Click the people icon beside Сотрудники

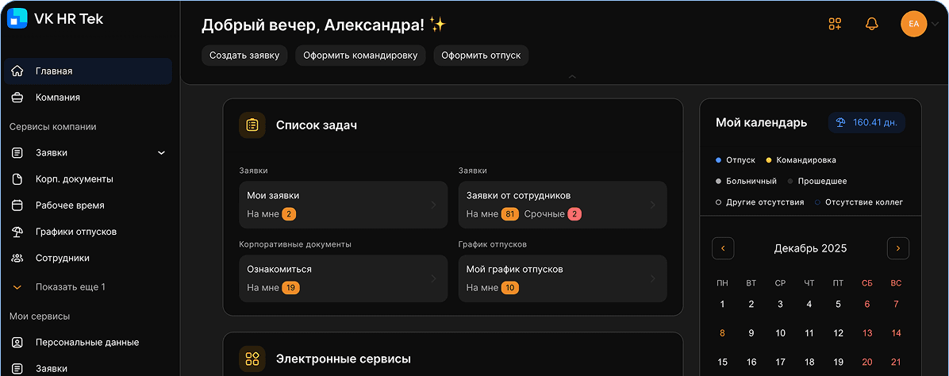17,258
